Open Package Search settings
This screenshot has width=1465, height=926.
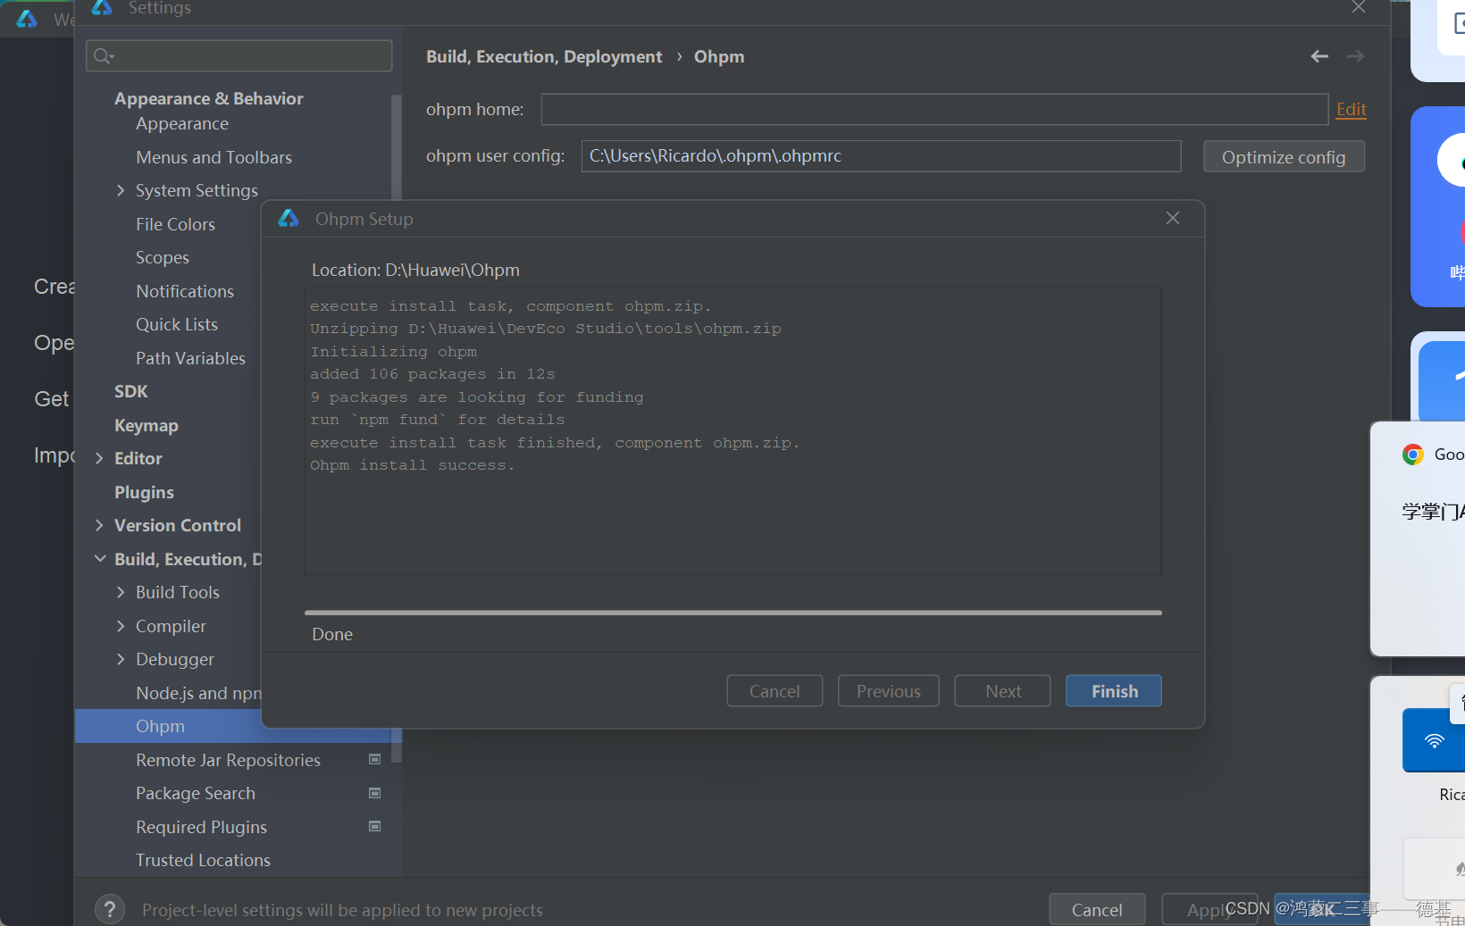point(196,793)
